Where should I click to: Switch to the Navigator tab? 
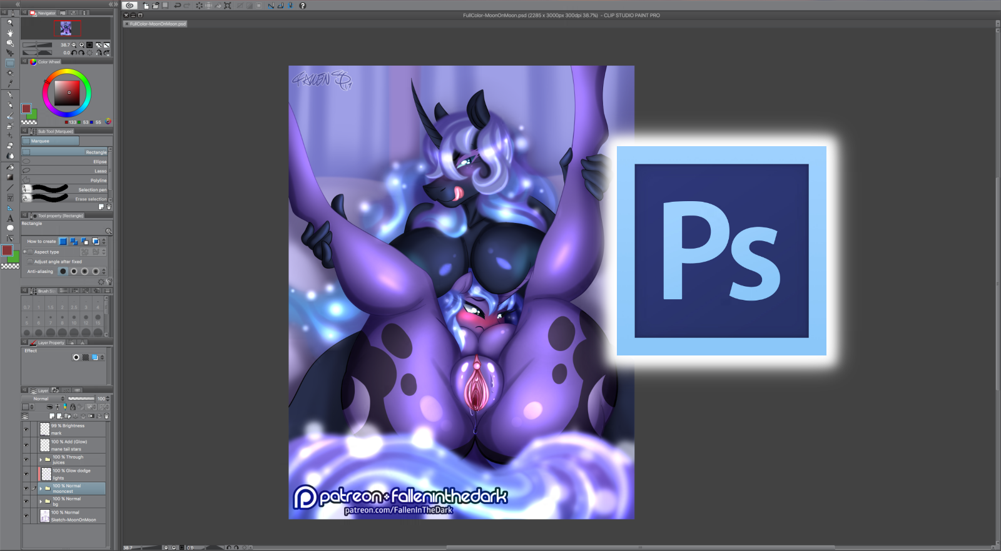pyautogui.click(x=44, y=12)
